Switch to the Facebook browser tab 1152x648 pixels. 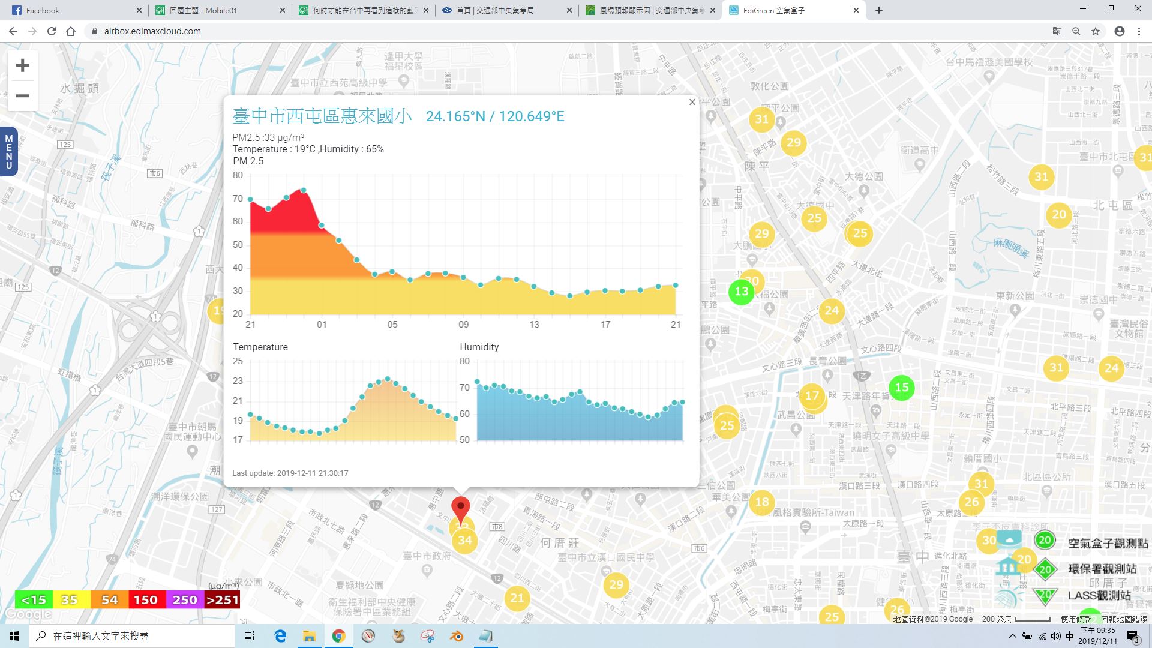[71, 10]
